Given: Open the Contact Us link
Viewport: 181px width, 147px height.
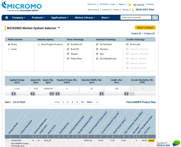Looking at the screenshot, I should 106,10.
